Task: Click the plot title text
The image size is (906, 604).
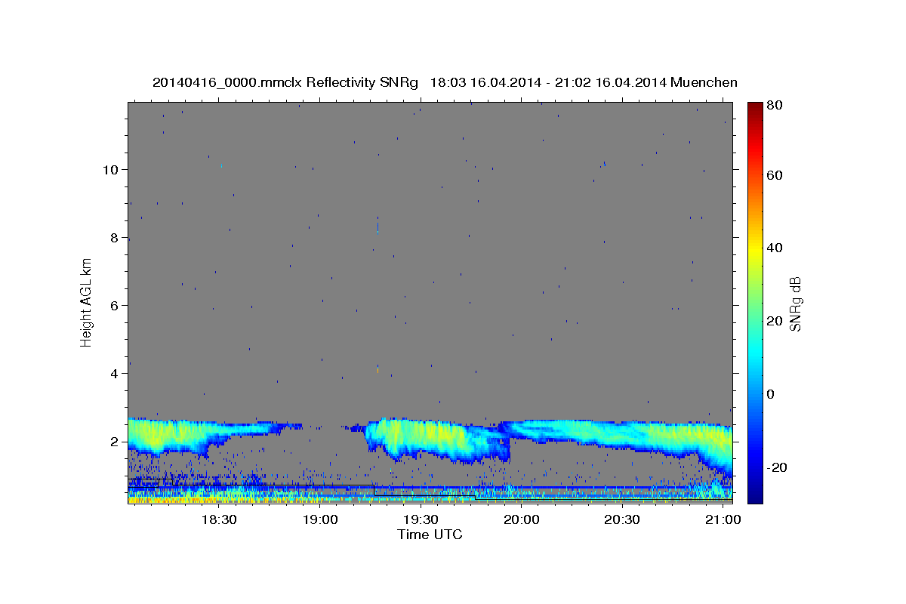Action: tap(445, 82)
